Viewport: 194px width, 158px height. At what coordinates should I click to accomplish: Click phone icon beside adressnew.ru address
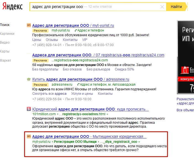click(79, 85)
